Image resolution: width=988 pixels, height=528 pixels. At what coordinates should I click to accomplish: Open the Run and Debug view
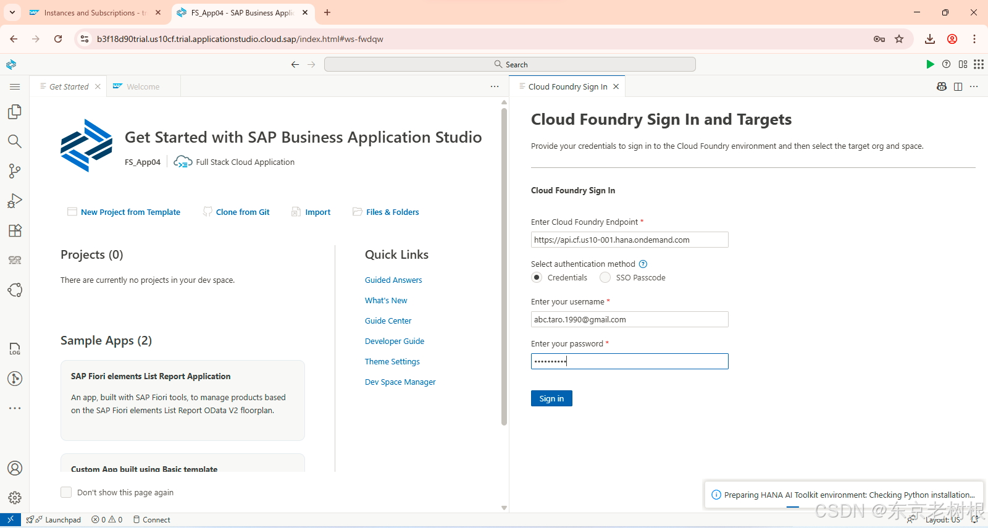[15, 201]
